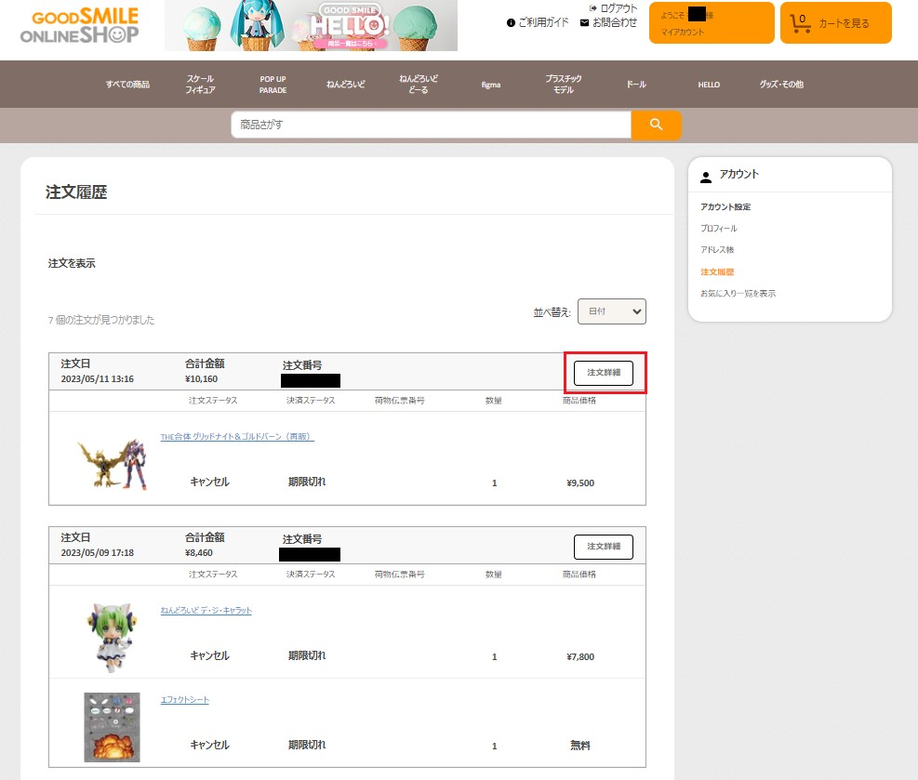The image size is (918, 780).
Task: Open すべての商品 menu
Action: 127,85
